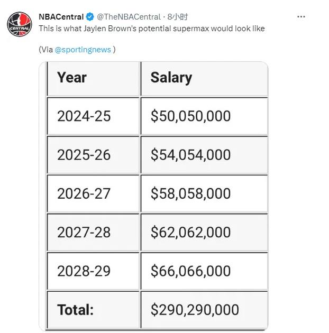Viewport: 329px width, 333px height.
Task: Select the $62,062,000 salary cell
Action: click(x=204, y=233)
